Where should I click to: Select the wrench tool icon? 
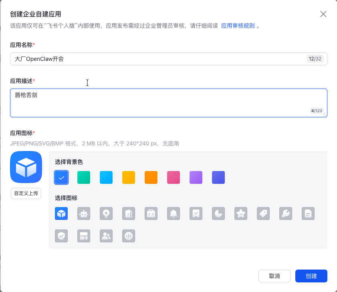[286, 213]
